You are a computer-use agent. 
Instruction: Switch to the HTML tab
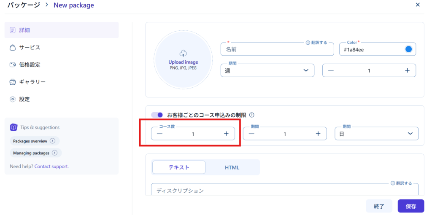click(232, 167)
